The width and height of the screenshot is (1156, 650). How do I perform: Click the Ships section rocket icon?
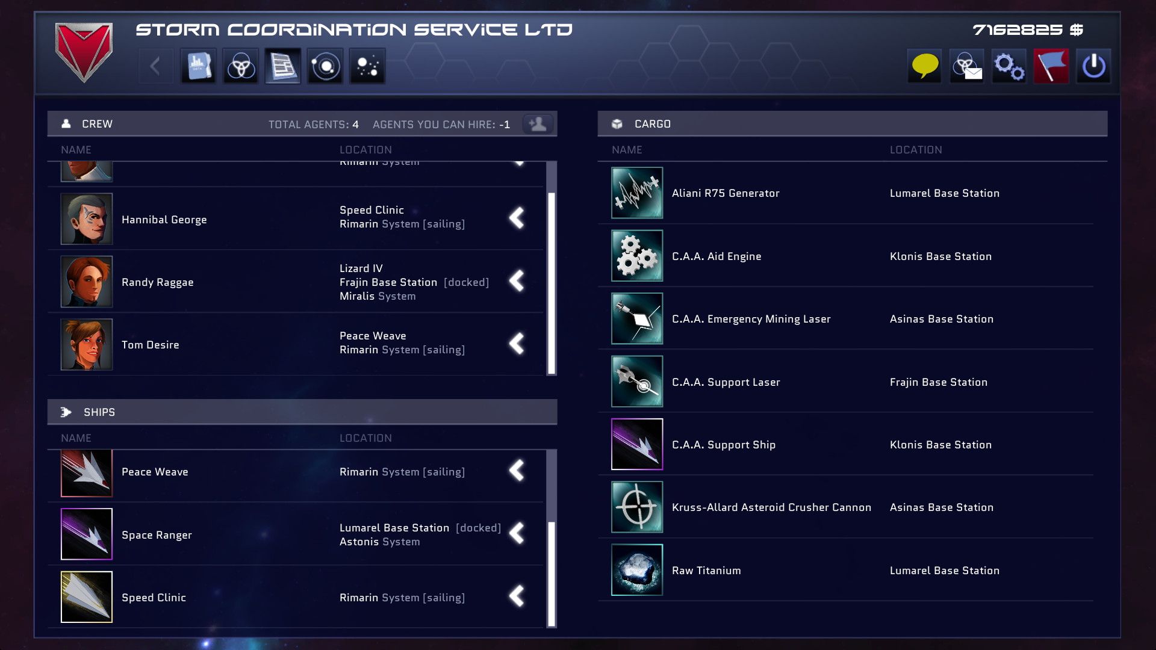[66, 412]
